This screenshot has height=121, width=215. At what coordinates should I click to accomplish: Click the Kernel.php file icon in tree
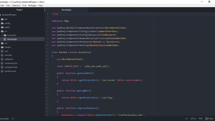[5, 39]
